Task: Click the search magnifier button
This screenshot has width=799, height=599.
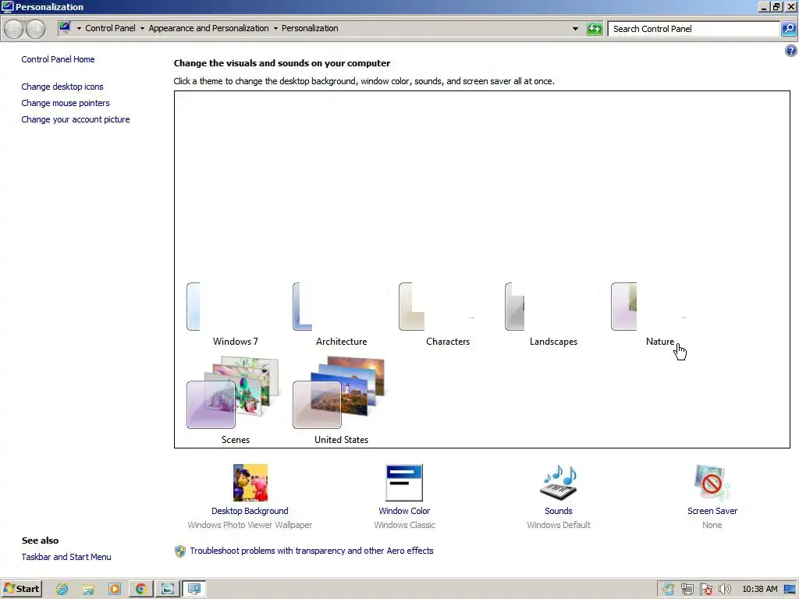Action: [789, 29]
